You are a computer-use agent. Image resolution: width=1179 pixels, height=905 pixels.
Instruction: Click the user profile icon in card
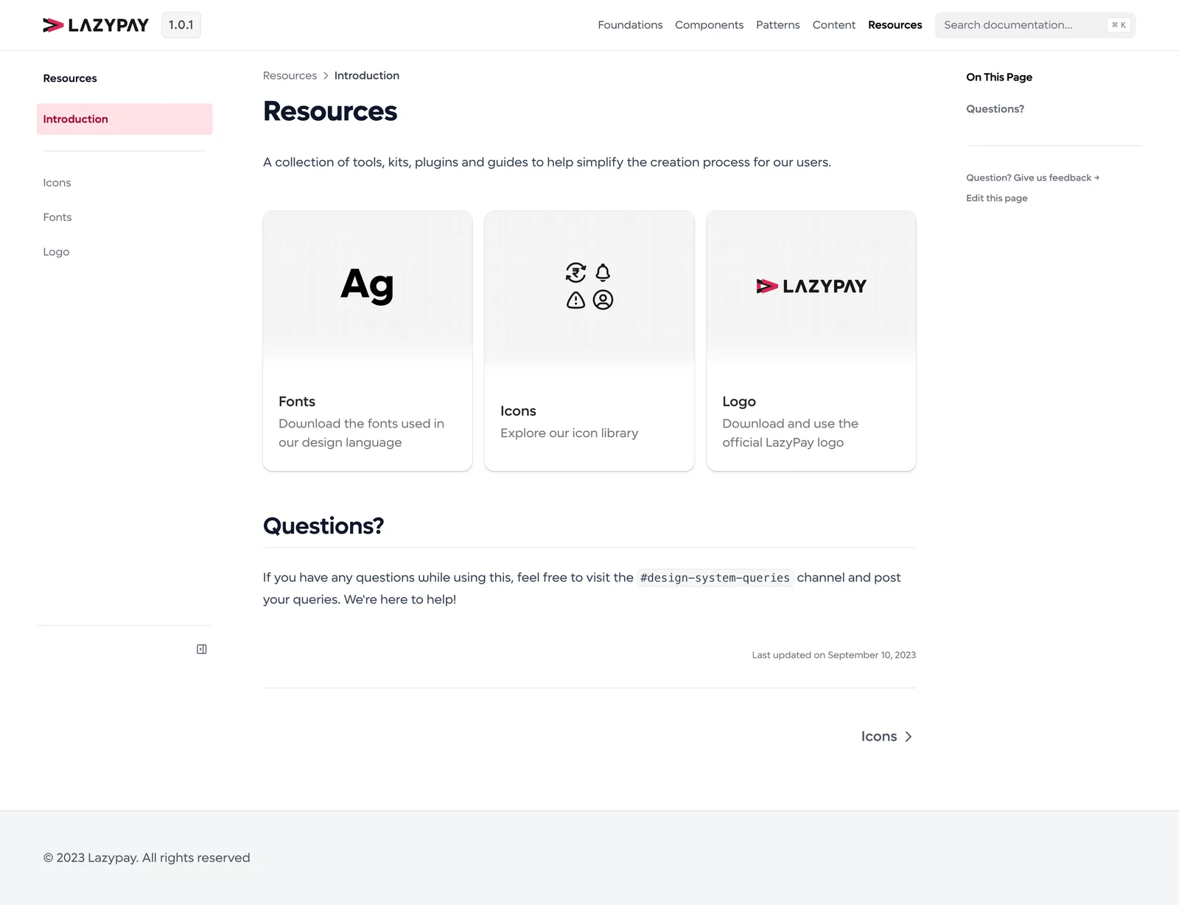click(x=603, y=300)
